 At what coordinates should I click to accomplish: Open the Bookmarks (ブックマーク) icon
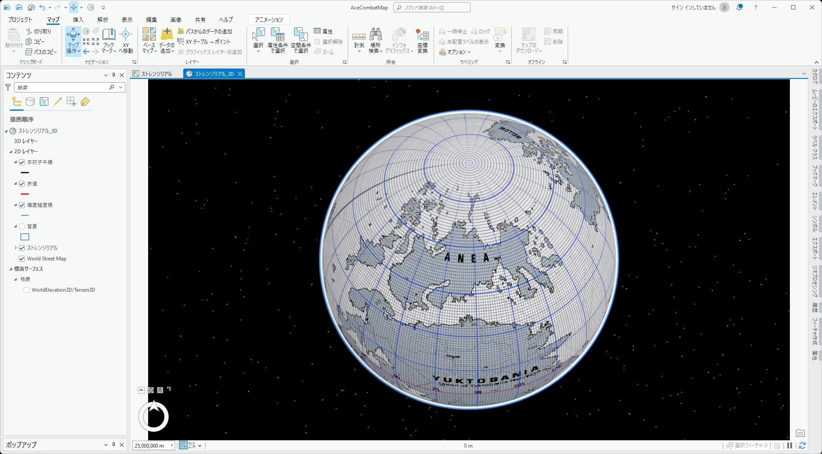coord(109,35)
